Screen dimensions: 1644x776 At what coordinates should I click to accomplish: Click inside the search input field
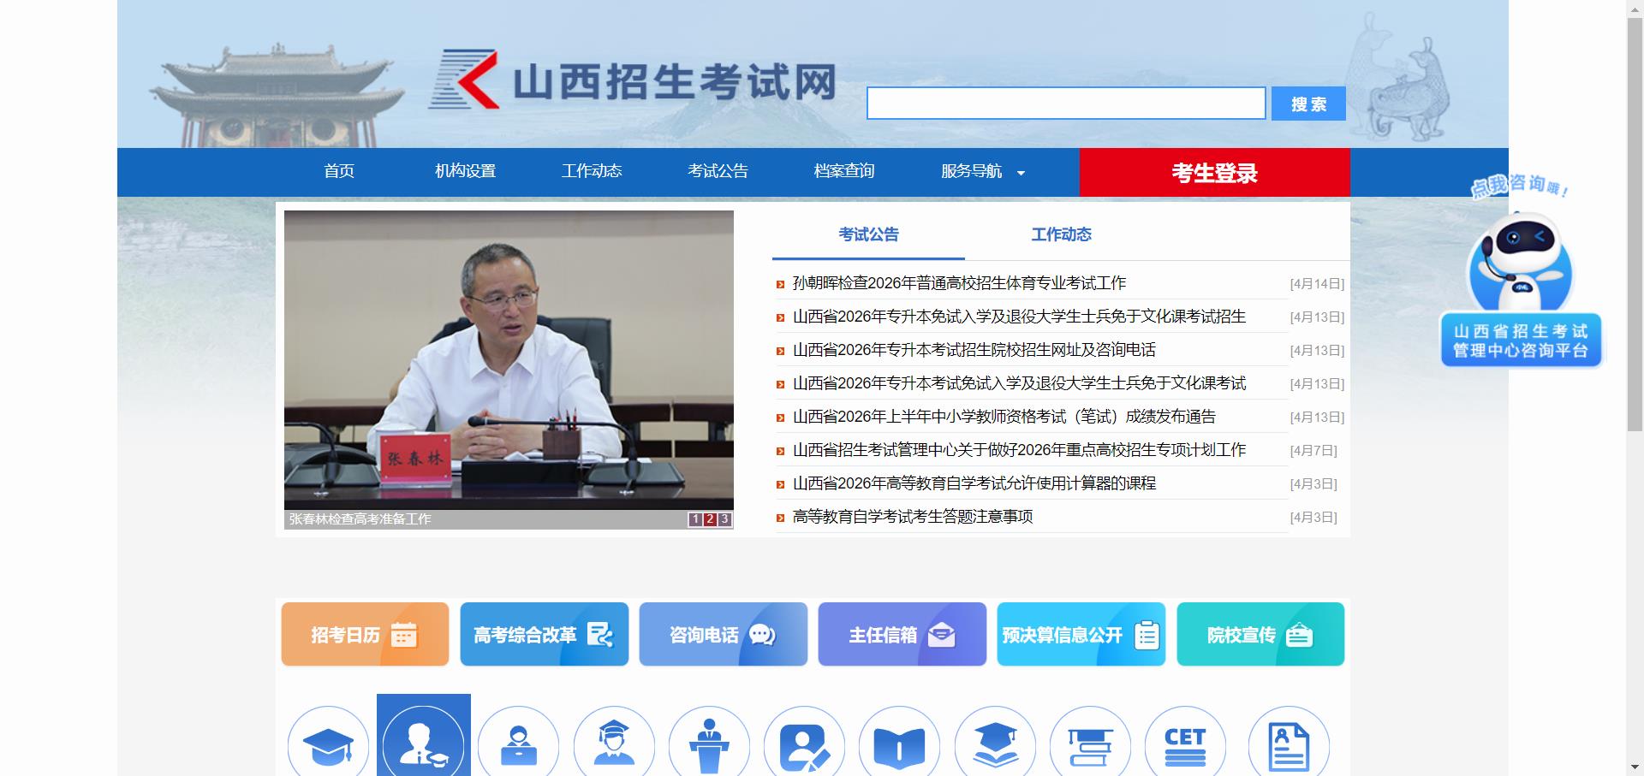(1065, 103)
